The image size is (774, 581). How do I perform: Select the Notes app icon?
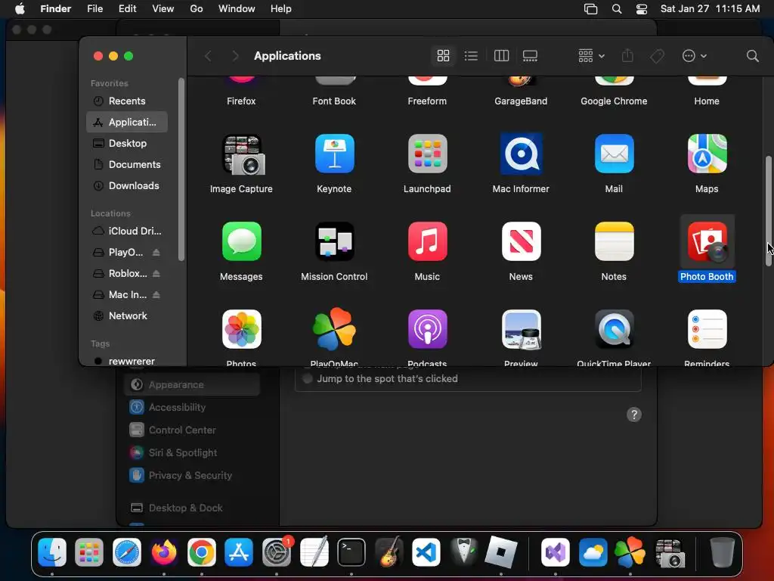click(614, 241)
